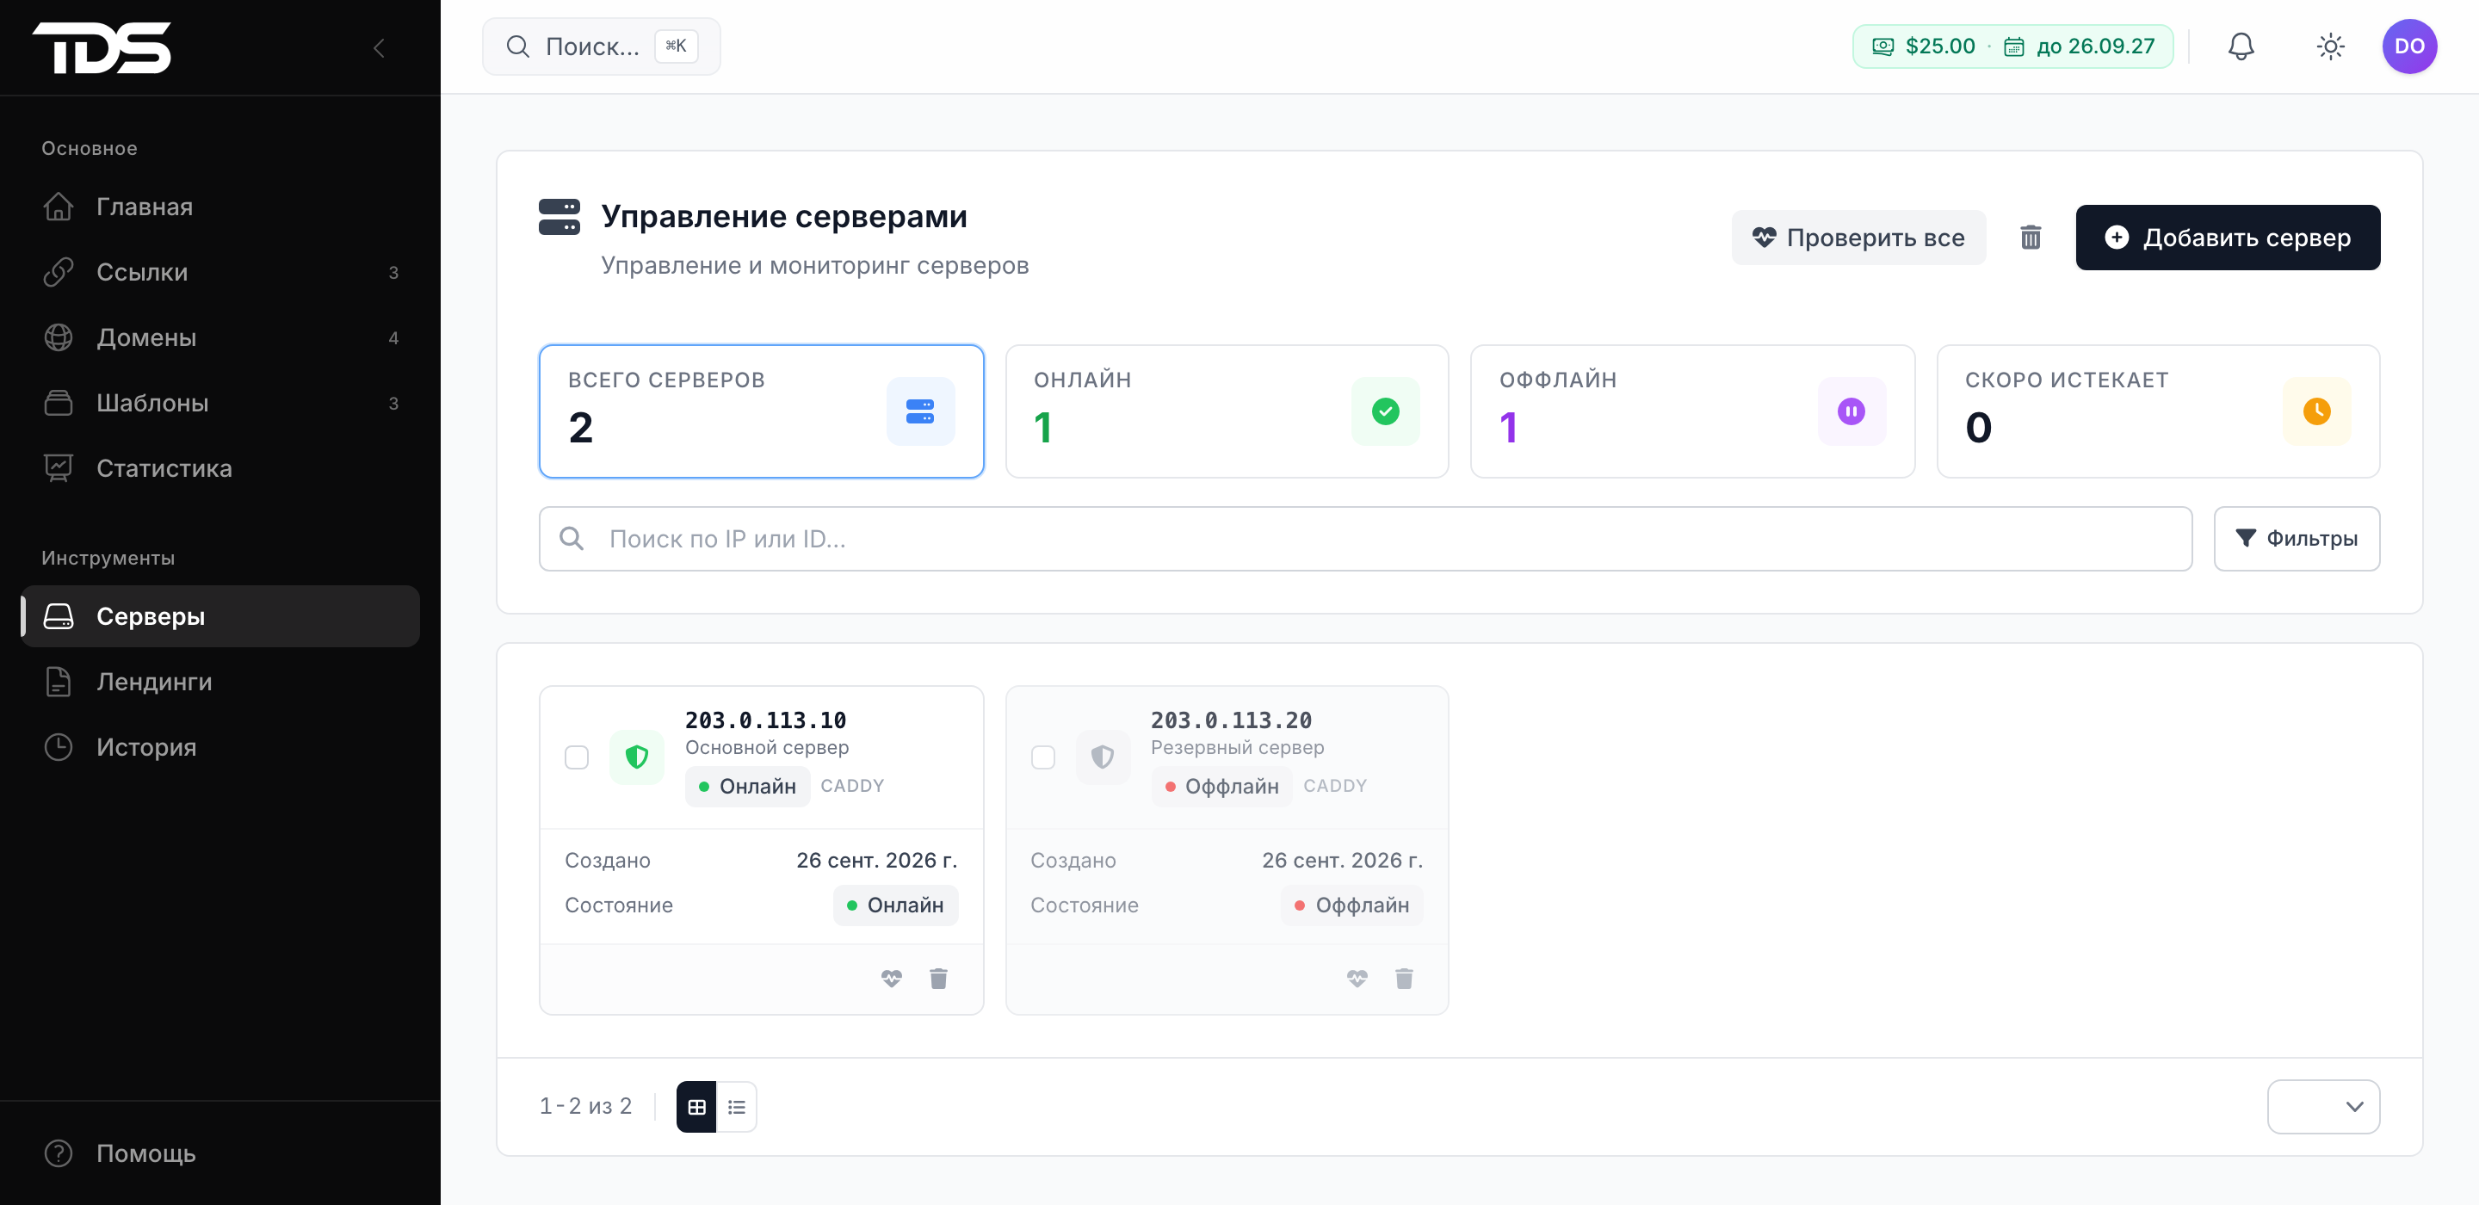
Task: Focus the Поиск по IP или ID field
Action: (1364, 539)
